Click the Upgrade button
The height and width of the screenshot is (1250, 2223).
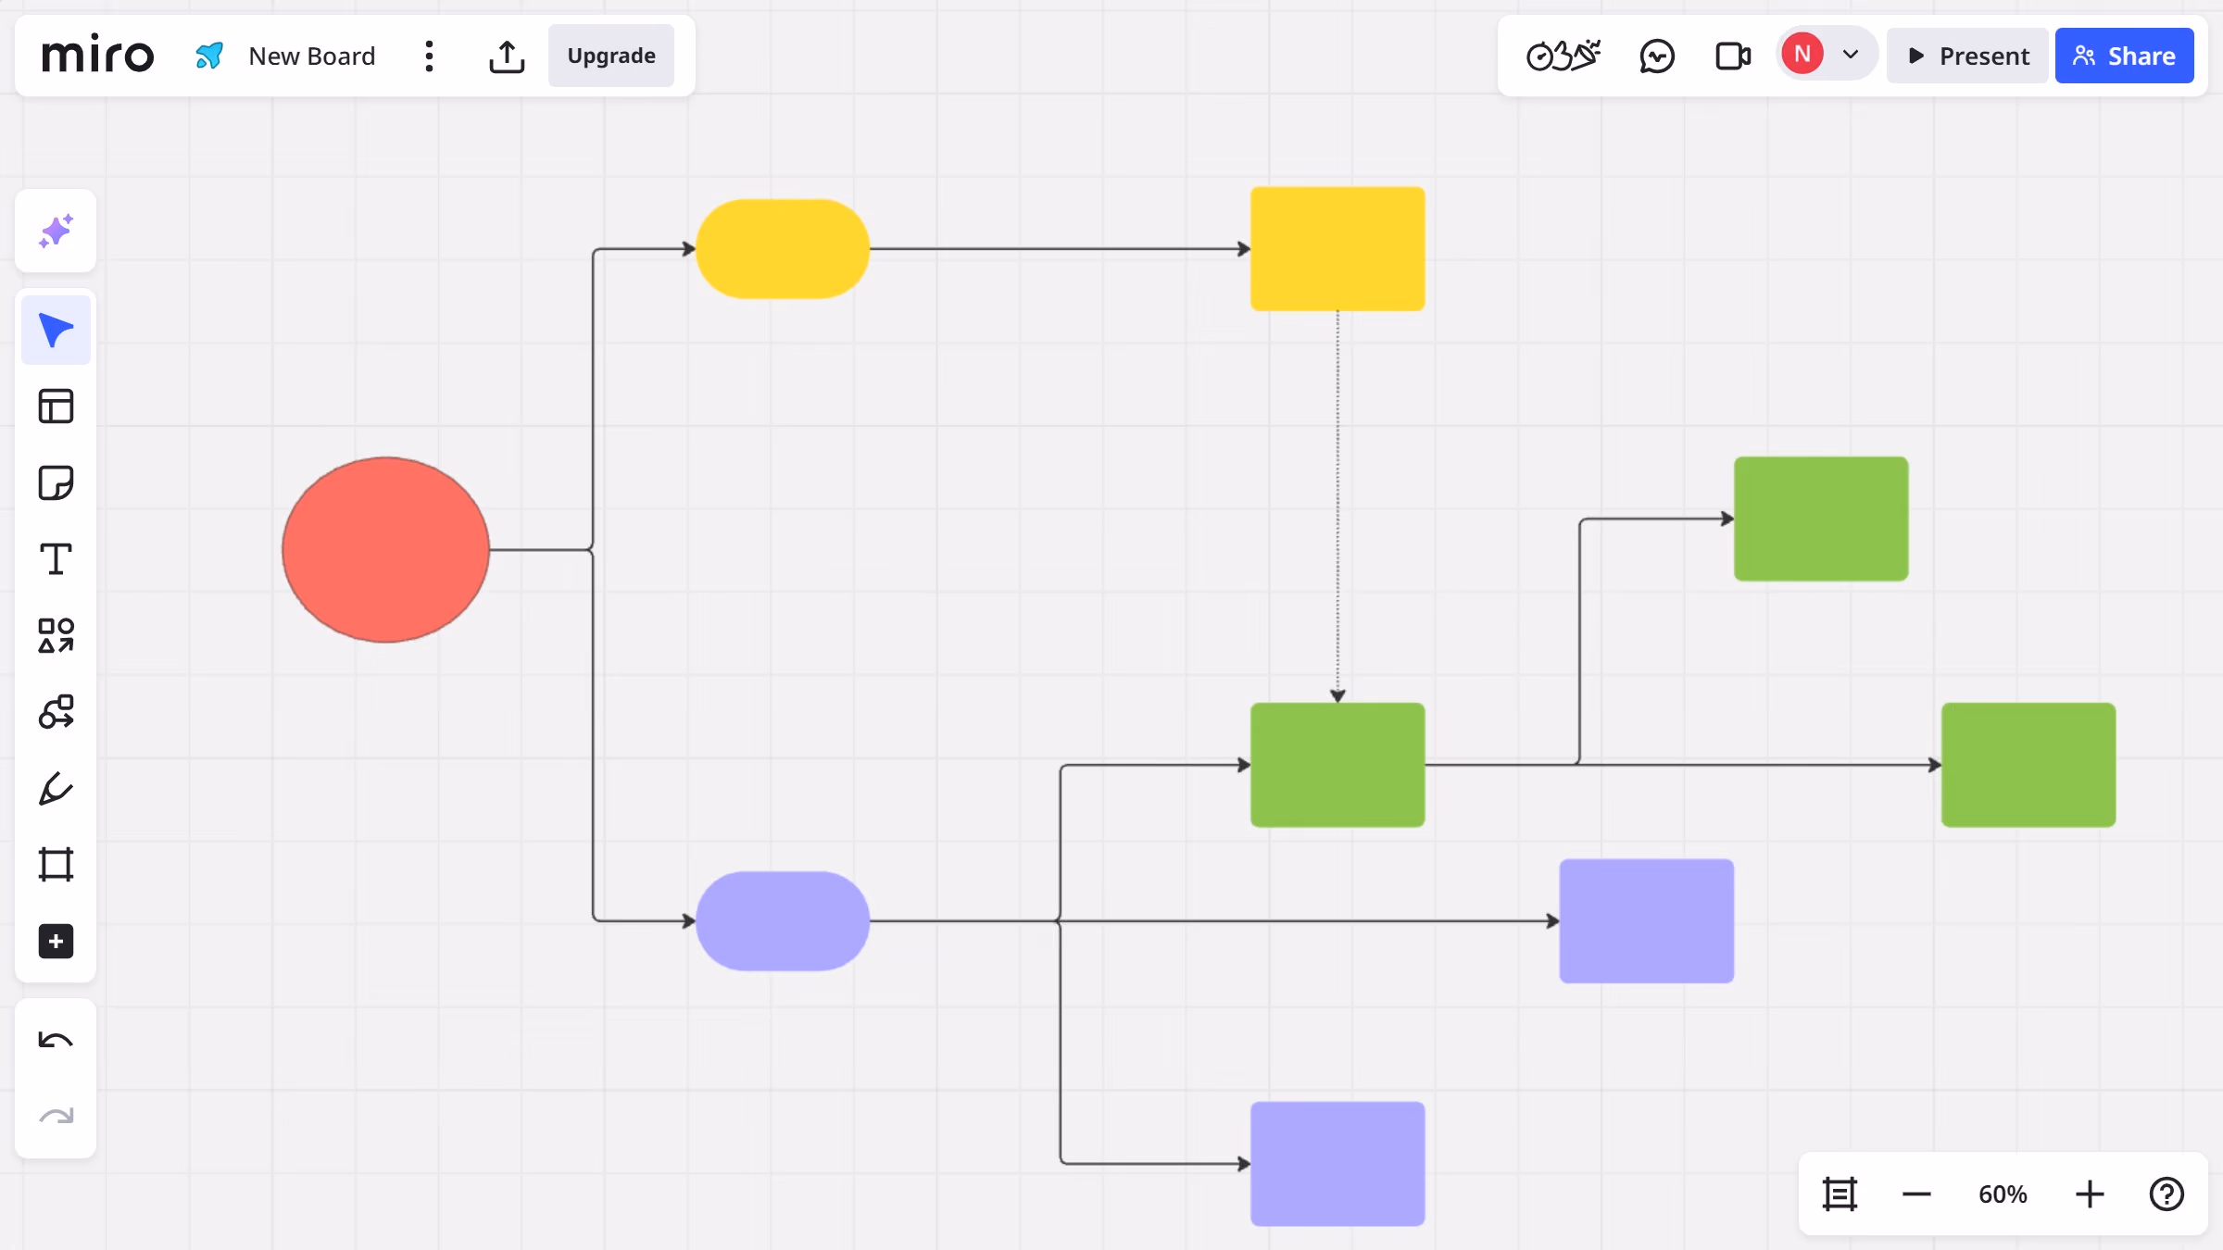[611, 56]
